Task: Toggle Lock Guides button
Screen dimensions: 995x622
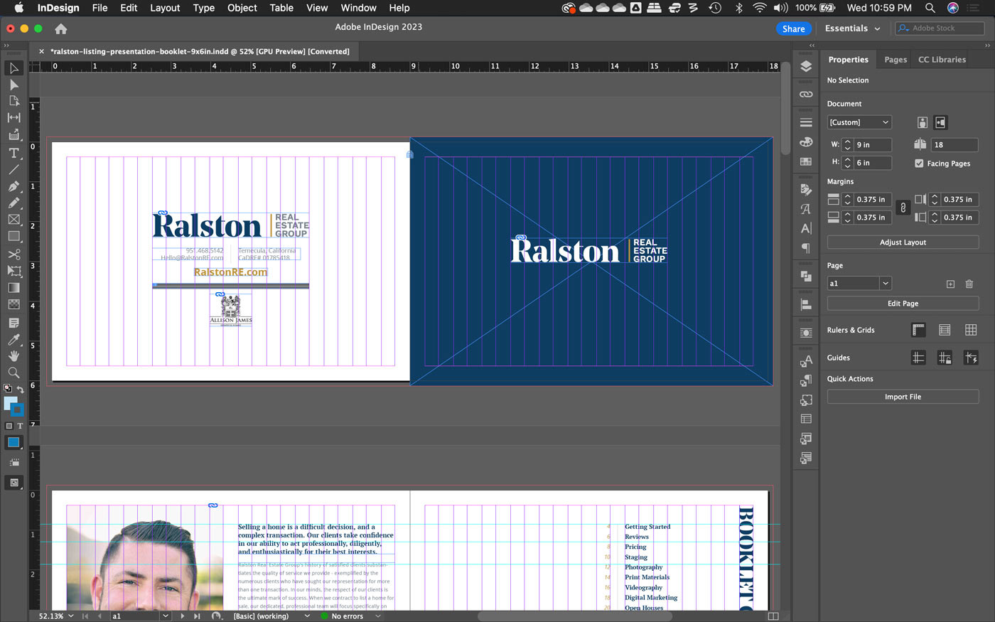Action: 945,358
